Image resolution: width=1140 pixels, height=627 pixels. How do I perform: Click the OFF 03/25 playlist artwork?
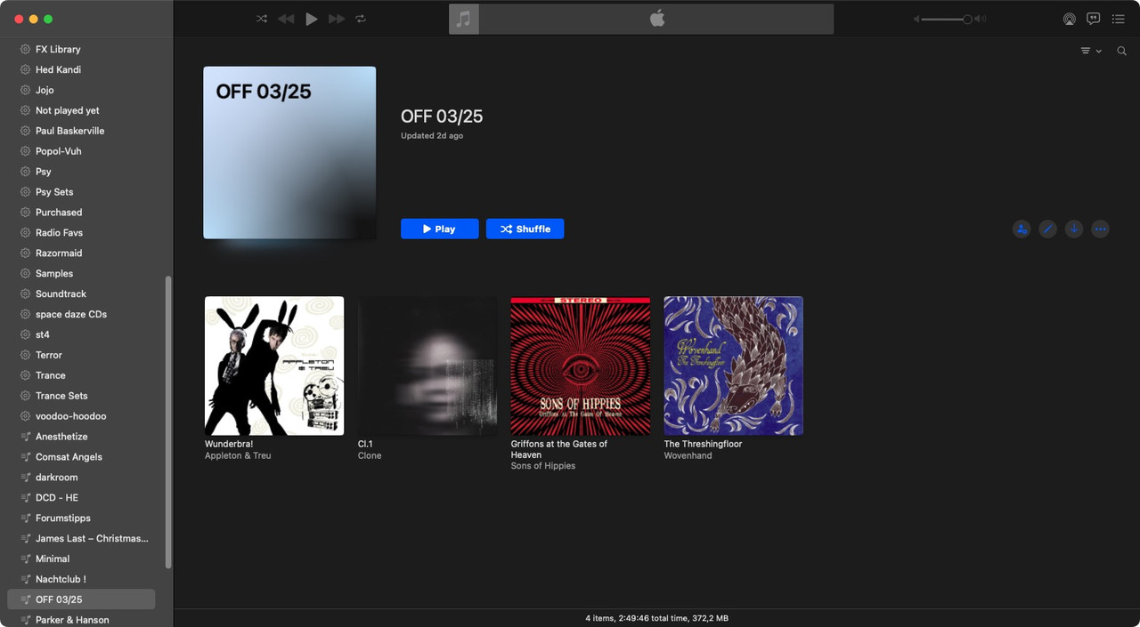pyautogui.click(x=289, y=152)
